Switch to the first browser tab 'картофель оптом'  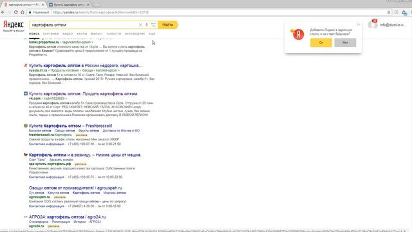pos(23,5)
